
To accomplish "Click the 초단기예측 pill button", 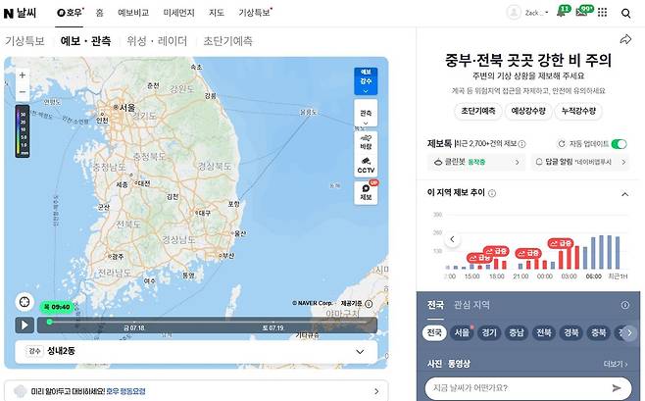I will (478, 111).
